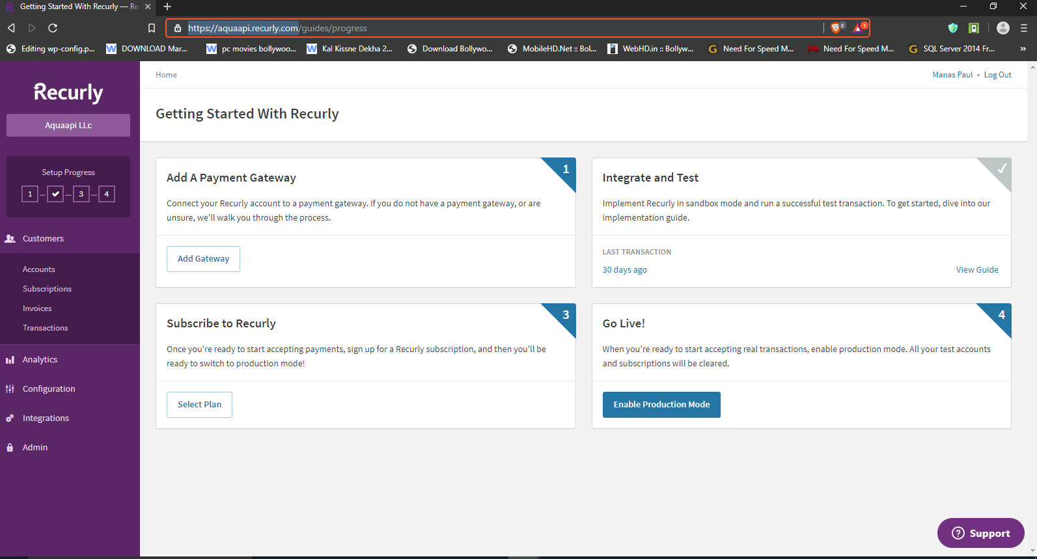
Task: Open the Brave Shields lion icon
Action: point(837,28)
